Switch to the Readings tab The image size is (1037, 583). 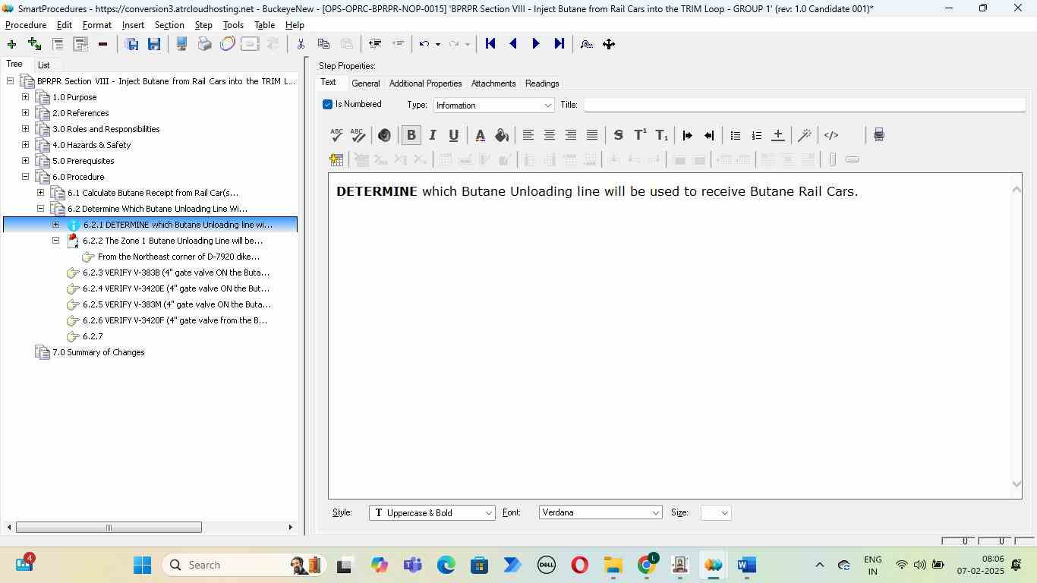[542, 84]
